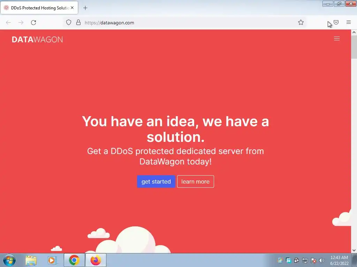
Task: Click the Firefox forward arrow
Action: 21,23
